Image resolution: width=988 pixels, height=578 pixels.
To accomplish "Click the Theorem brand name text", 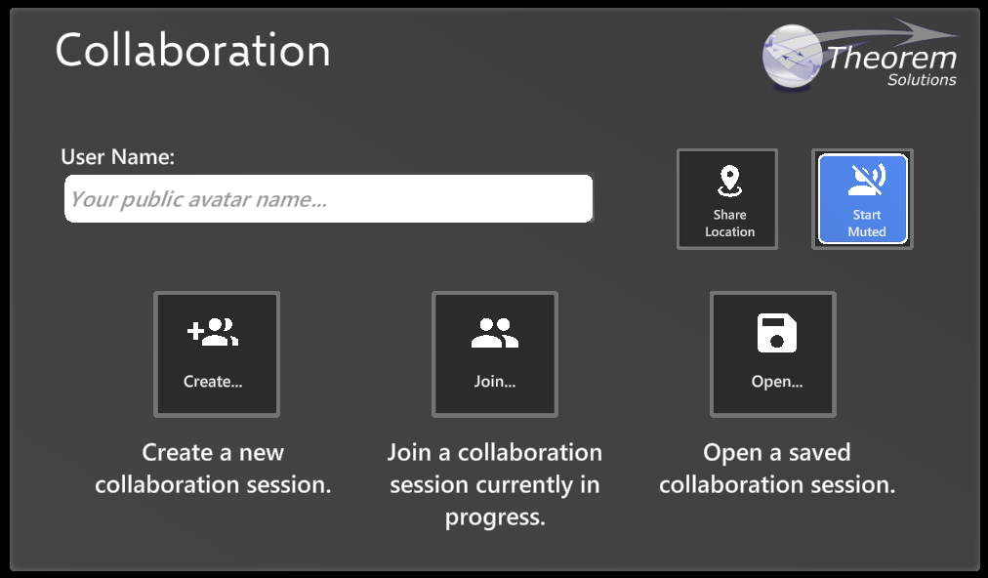I will coord(890,59).
